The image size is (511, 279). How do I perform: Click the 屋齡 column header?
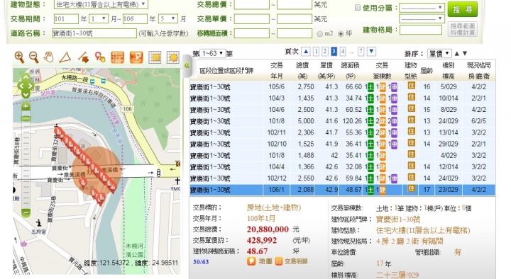coord(427,71)
